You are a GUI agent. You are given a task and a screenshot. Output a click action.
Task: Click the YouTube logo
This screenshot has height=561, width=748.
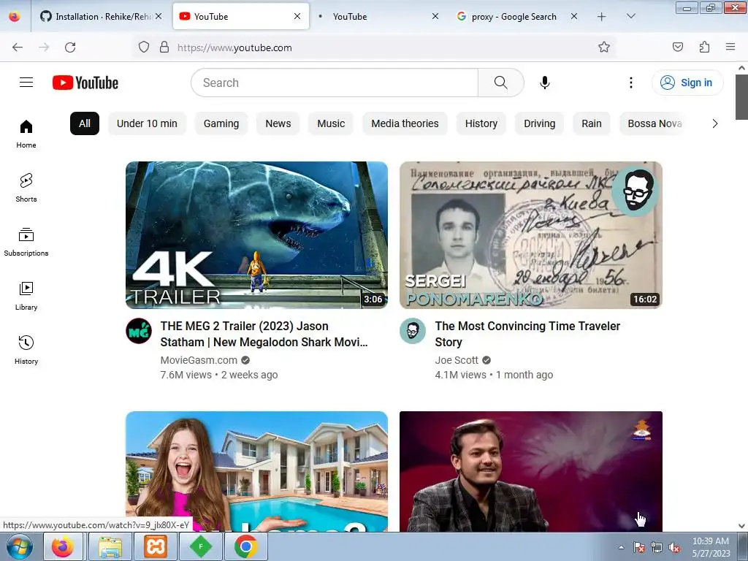(x=85, y=83)
